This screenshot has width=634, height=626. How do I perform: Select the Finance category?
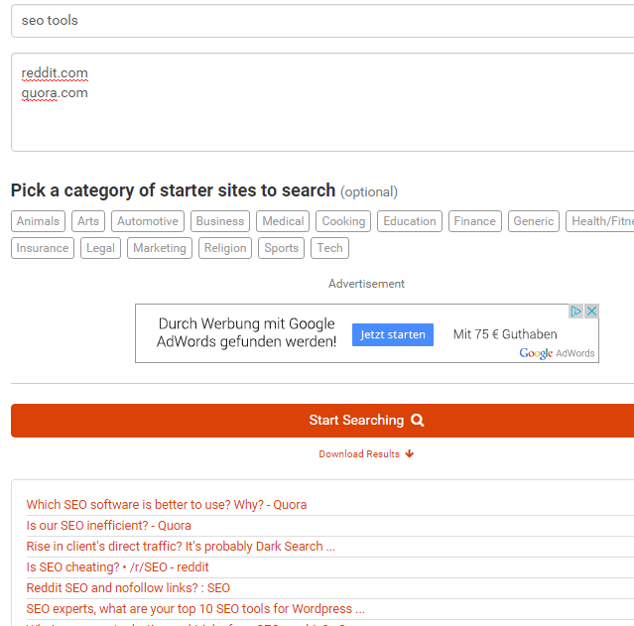coord(474,221)
